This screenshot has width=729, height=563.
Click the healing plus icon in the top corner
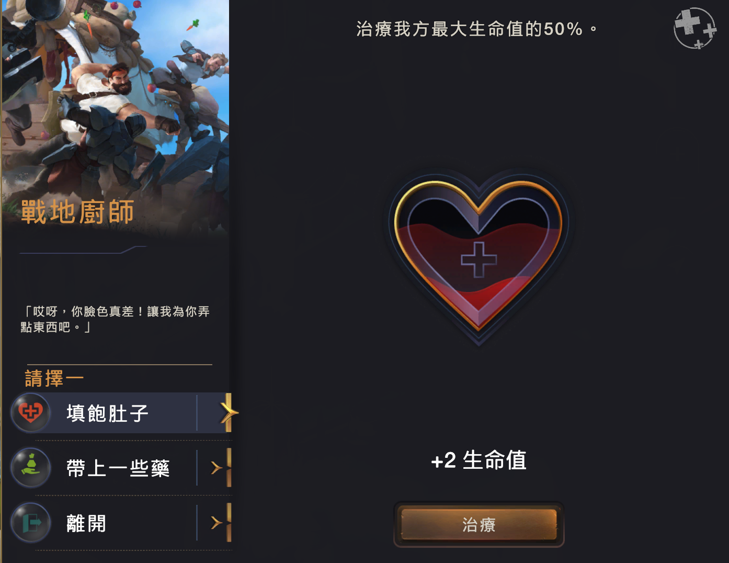pos(695,28)
